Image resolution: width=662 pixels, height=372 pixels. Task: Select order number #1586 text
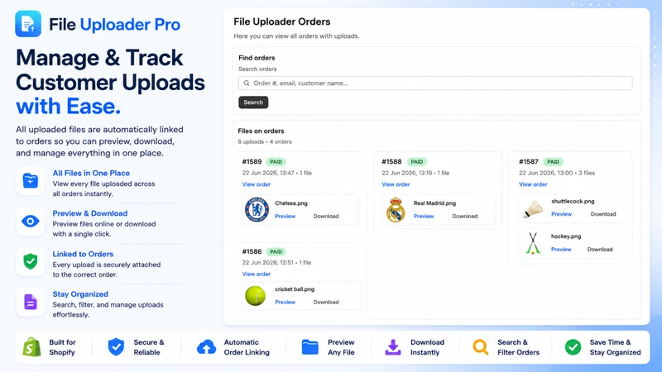click(x=252, y=251)
